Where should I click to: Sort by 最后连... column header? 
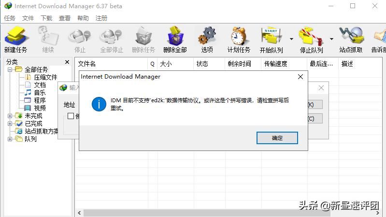point(323,64)
